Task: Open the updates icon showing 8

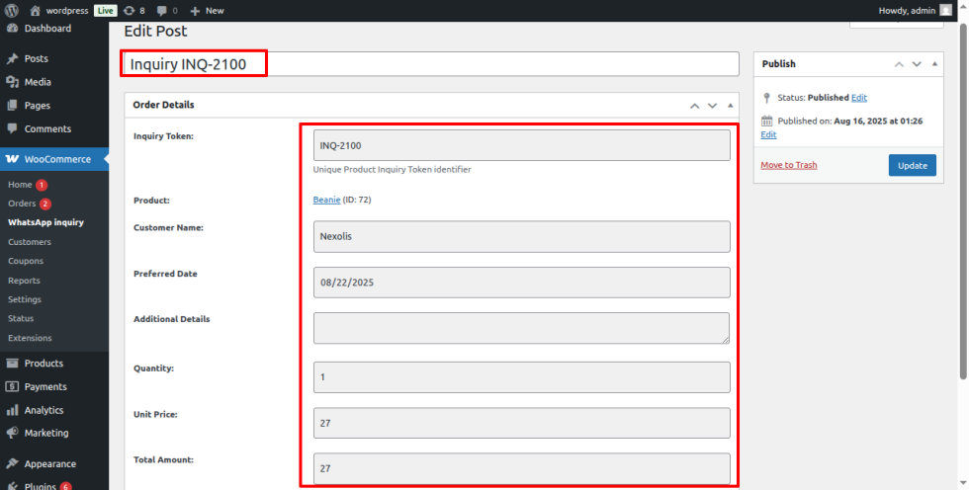Action: click(134, 11)
